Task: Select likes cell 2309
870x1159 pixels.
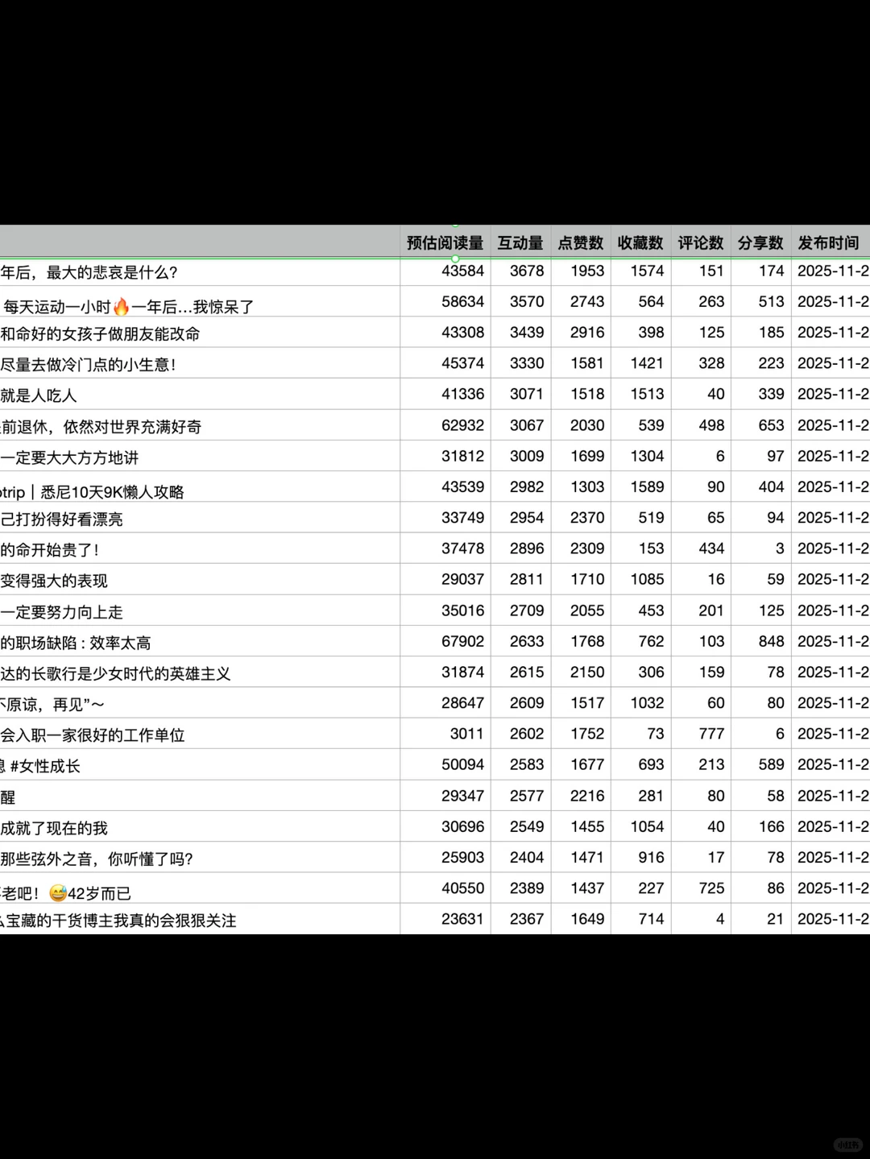Action: tap(581, 548)
